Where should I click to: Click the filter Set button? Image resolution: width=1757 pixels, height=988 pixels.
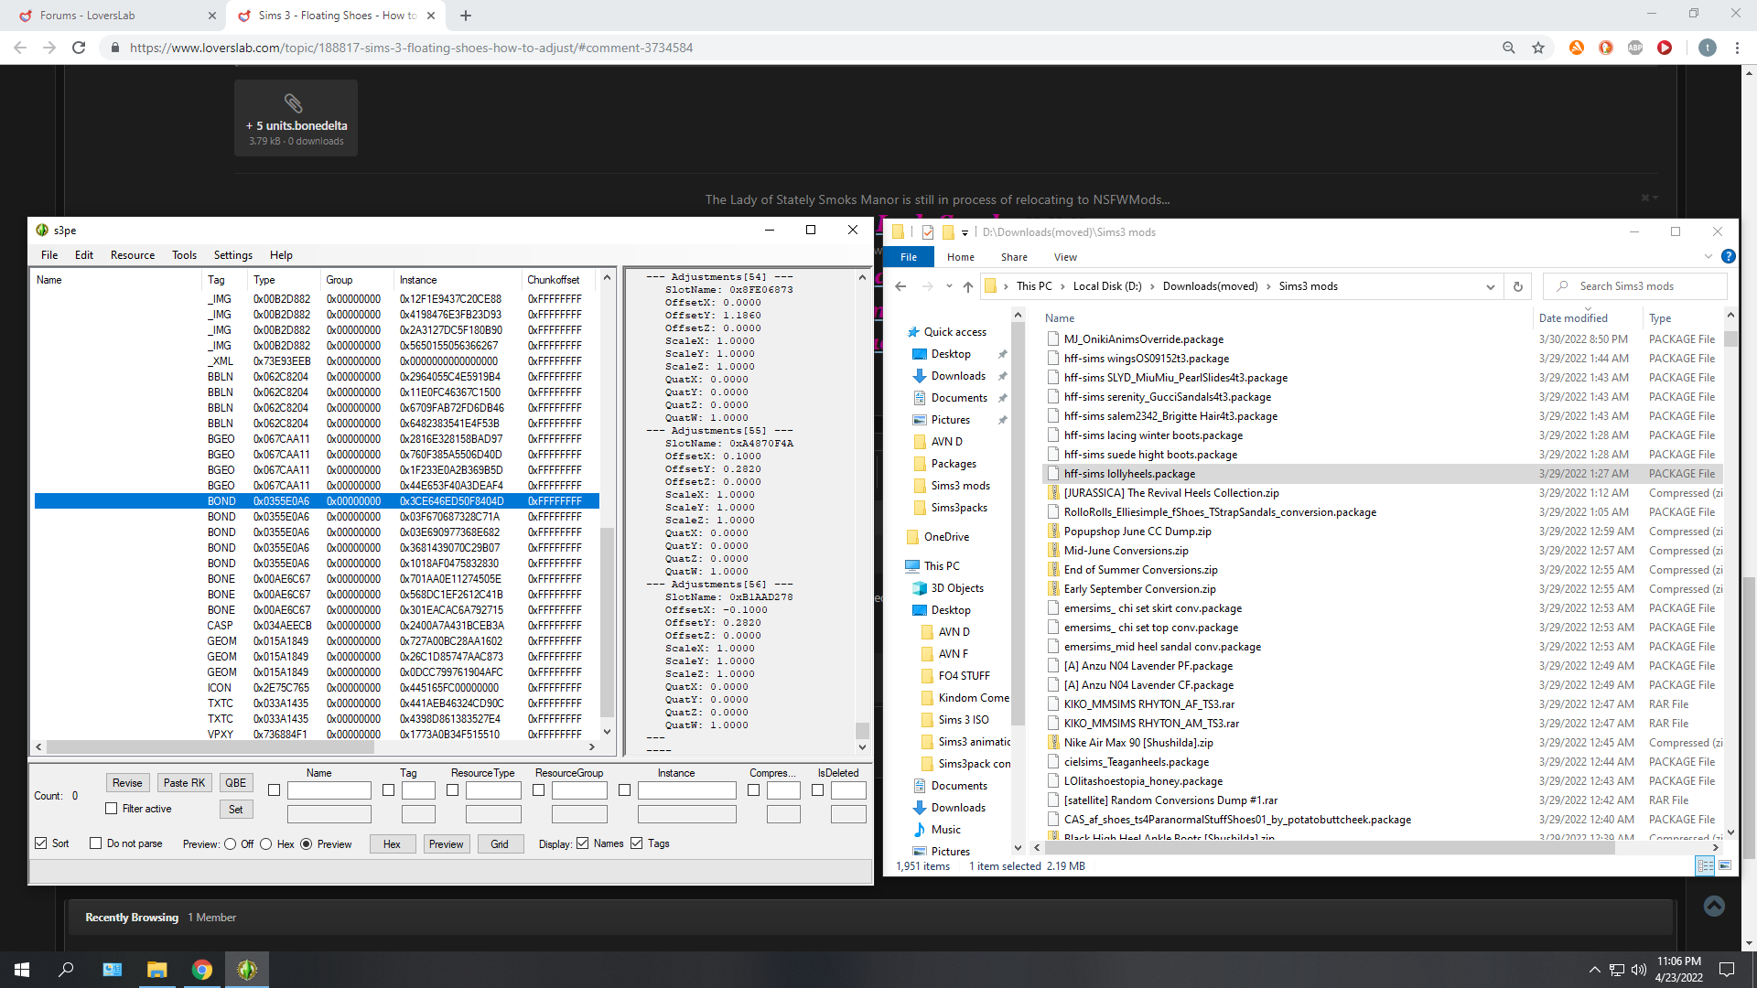(x=236, y=810)
